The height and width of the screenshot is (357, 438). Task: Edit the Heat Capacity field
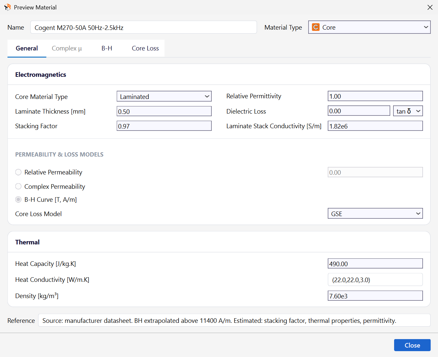pyautogui.click(x=375, y=264)
